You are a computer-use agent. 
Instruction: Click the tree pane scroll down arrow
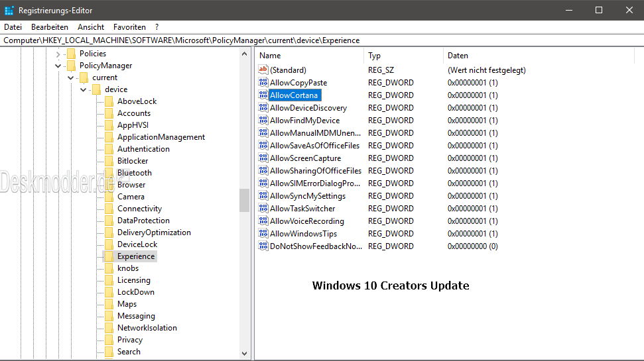tap(244, 353)
